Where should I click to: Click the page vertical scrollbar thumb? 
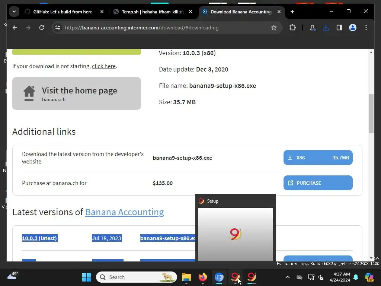click(371, 114)
